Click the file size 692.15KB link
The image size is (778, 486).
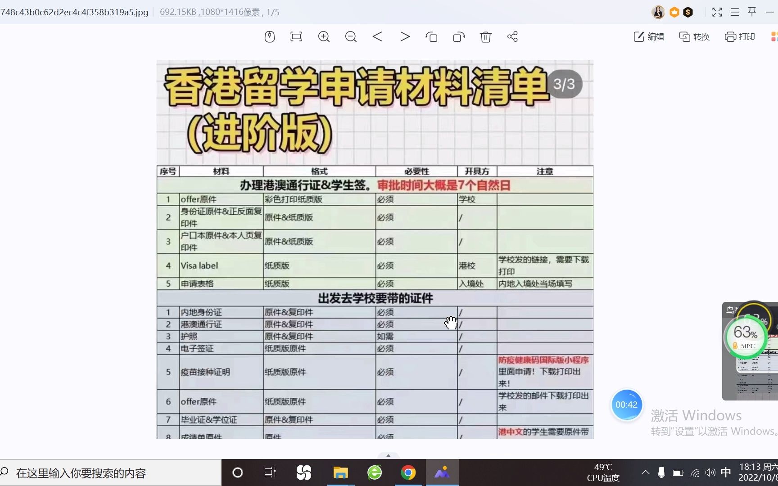(x=178, y=12)
